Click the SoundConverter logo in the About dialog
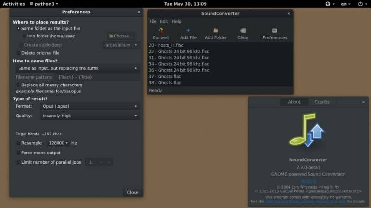The image size is (371, 208). point(307,130)
